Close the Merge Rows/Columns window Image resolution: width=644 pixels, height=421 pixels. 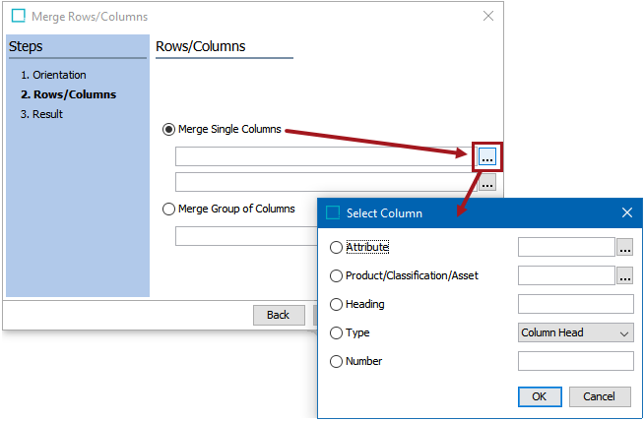[488, 16]
